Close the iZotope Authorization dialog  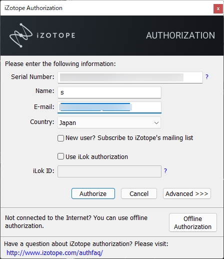(218, 8)
